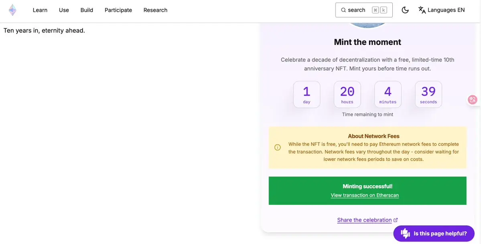The image size is (481, 244).
Task: Click the 4 minutes countdown box
Action: (388, 95)
